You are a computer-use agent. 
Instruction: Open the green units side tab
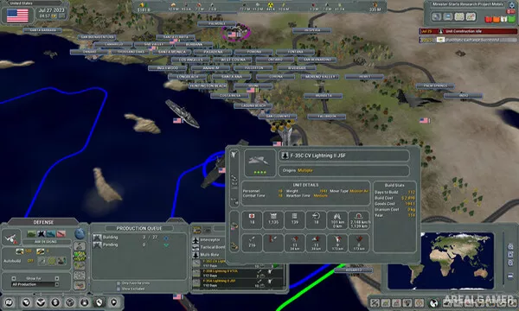(x=80, y=256)
